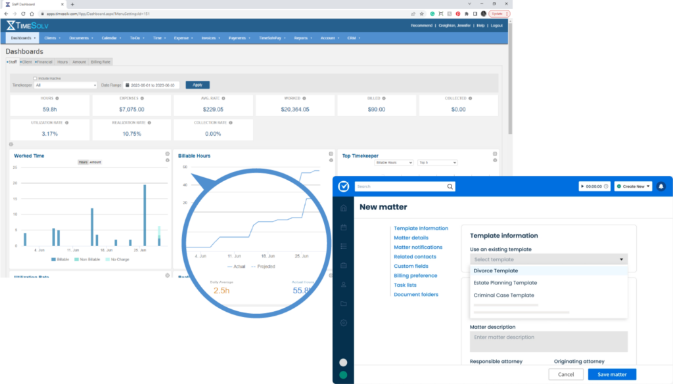The height and width of the screenshot is (384, 673).
Task: Switch to the Billing Rate dashboard tab
Action: pyautogui.click(x=101, y=62)
